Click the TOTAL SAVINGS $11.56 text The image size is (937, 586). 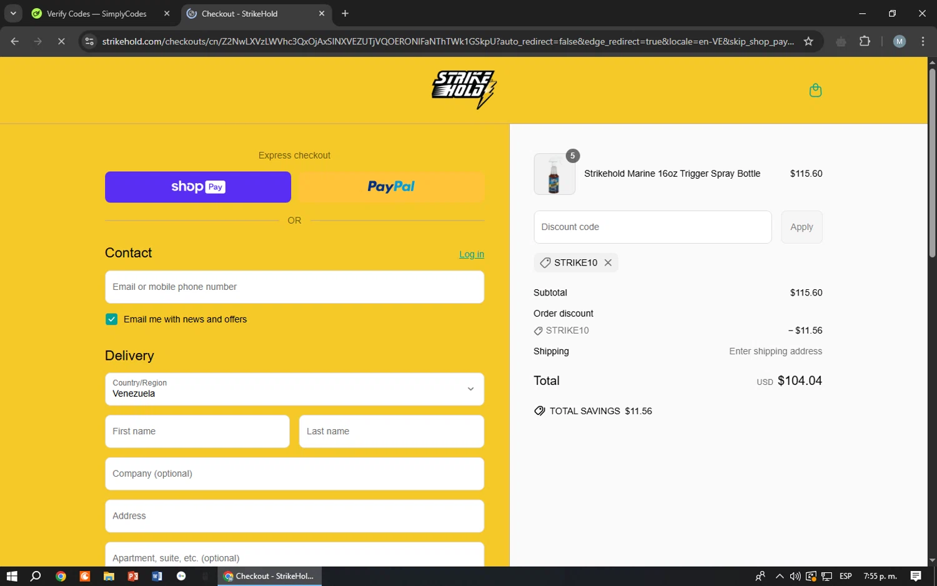600,411
